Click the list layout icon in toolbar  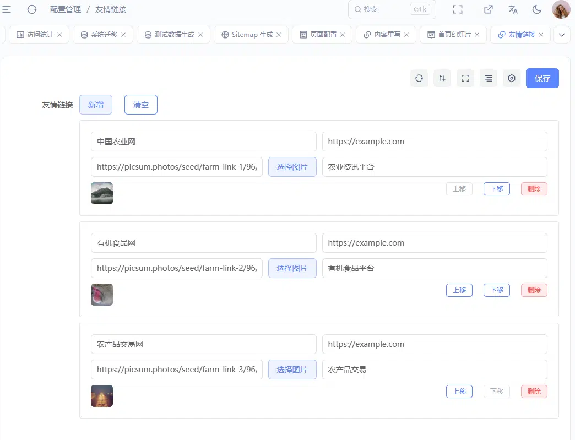pos(488,78)
